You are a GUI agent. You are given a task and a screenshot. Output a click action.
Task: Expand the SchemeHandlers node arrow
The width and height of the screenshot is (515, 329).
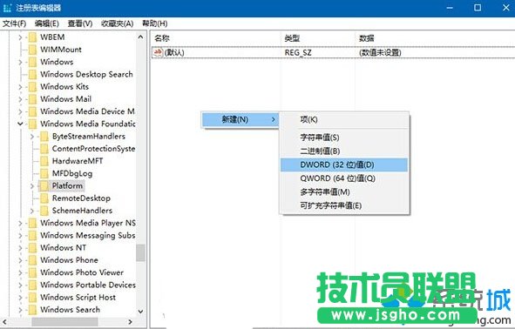point(32,211)
